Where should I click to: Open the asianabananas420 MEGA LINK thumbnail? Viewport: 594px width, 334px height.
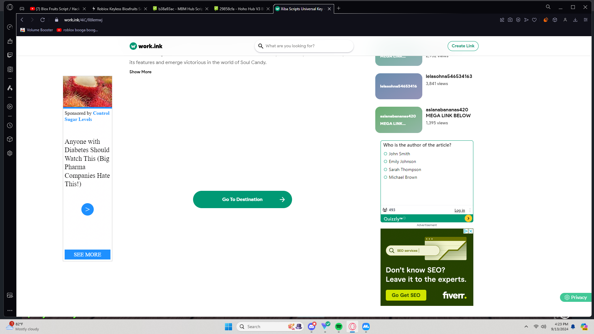[399, 120]
